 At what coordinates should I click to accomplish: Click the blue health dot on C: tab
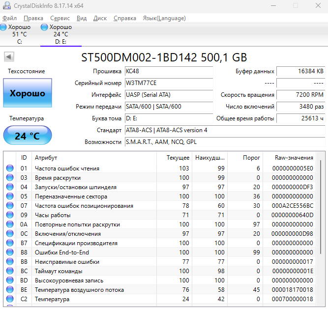point(3,27)
